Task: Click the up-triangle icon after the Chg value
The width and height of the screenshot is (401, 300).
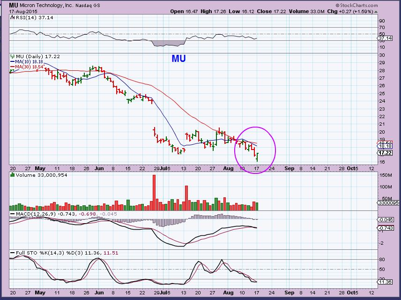Action: click(x=376, y=12)
